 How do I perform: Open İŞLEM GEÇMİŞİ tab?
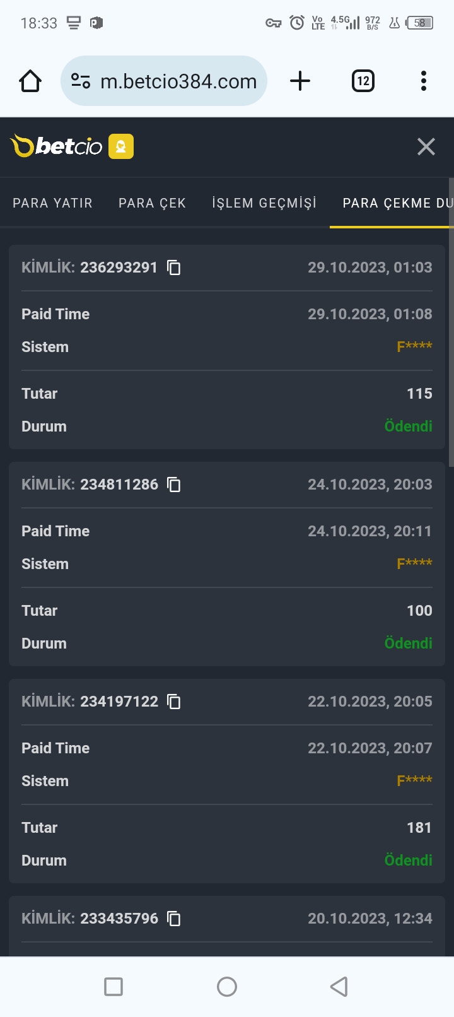[264, 203]
